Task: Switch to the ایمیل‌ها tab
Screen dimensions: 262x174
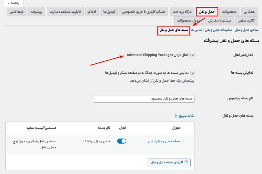Action: (x=109, y=12)
